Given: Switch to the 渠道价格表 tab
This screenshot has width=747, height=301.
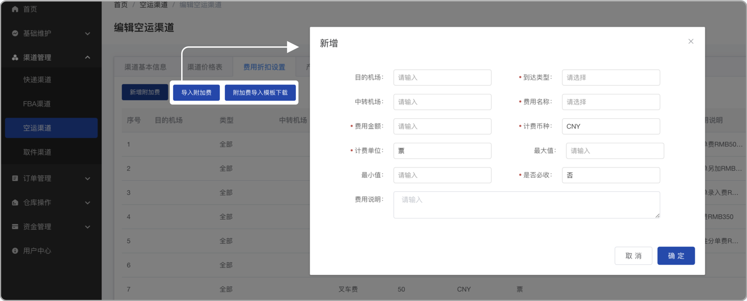Looking at the screenshot, I should [205, 67].
